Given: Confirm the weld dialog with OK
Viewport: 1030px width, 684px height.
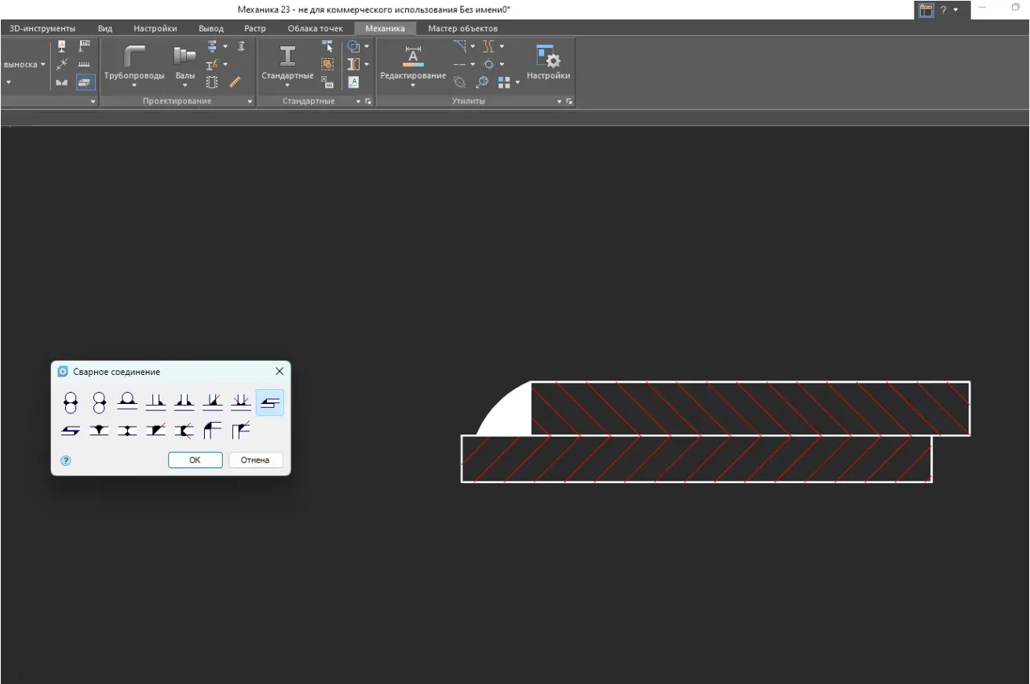Looking at the screenshot, I should 195,460.
